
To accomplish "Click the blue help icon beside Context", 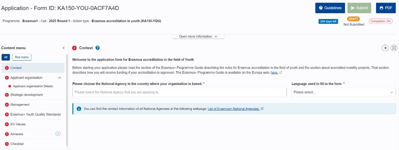I will (x=98, y=48).
